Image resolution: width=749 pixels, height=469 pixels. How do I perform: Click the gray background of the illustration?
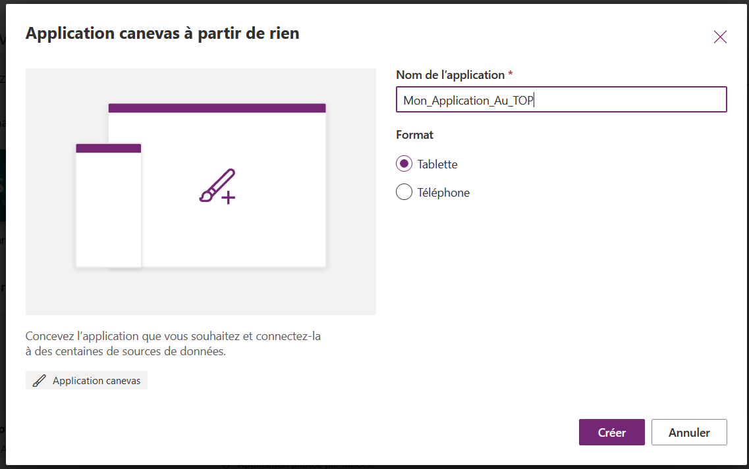pos(49,289)
